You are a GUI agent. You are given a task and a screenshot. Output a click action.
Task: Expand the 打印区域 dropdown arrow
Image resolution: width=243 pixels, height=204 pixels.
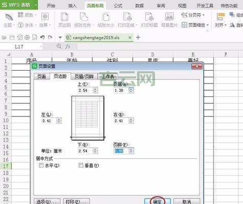(x=137, y=25)
